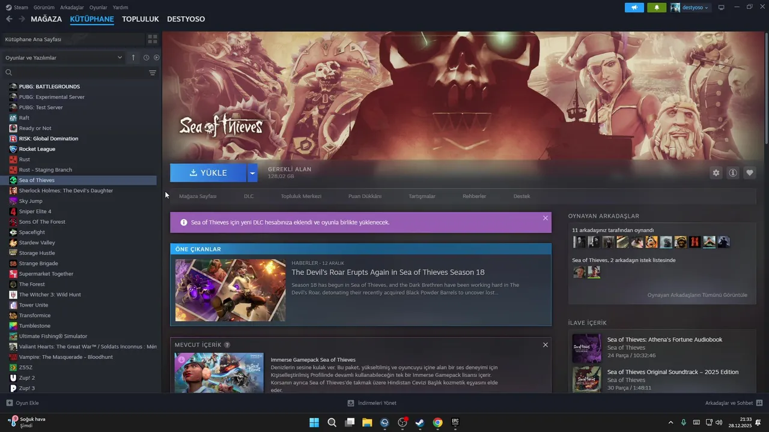Open the DLC tab link

point(249,196)
